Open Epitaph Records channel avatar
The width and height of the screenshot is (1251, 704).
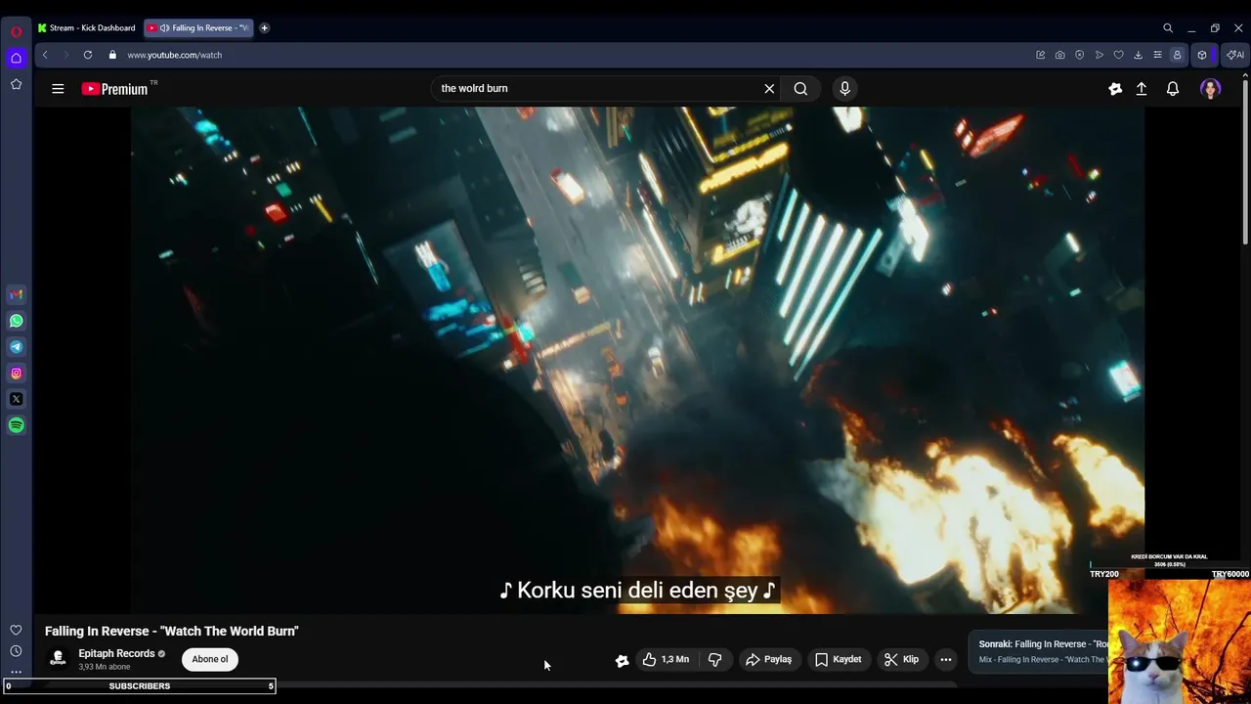[x=58, y=659]
